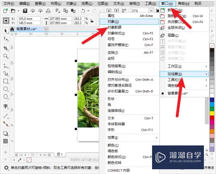The width and height of the screenshot is (216, 174).
Task: Pick the red color swatch
Action: coord(212,118)
